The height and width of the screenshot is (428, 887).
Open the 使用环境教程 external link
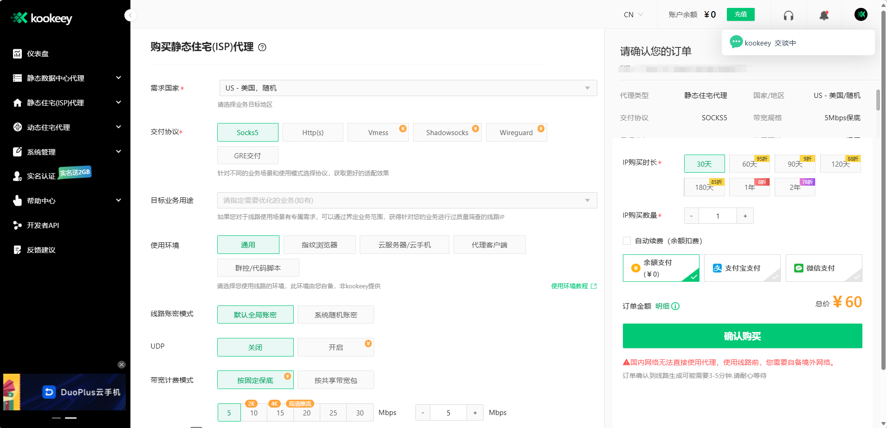(574, 286)
